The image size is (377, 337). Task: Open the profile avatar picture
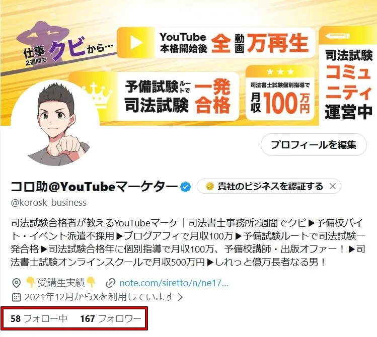coord(55,124)
